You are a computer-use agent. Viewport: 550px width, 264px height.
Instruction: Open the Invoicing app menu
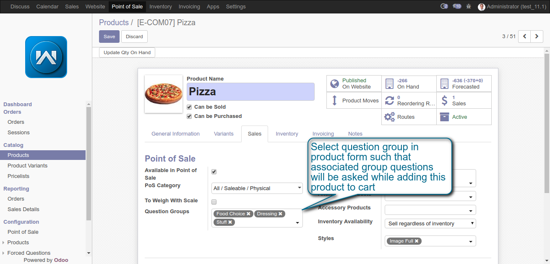pos(189,7)
